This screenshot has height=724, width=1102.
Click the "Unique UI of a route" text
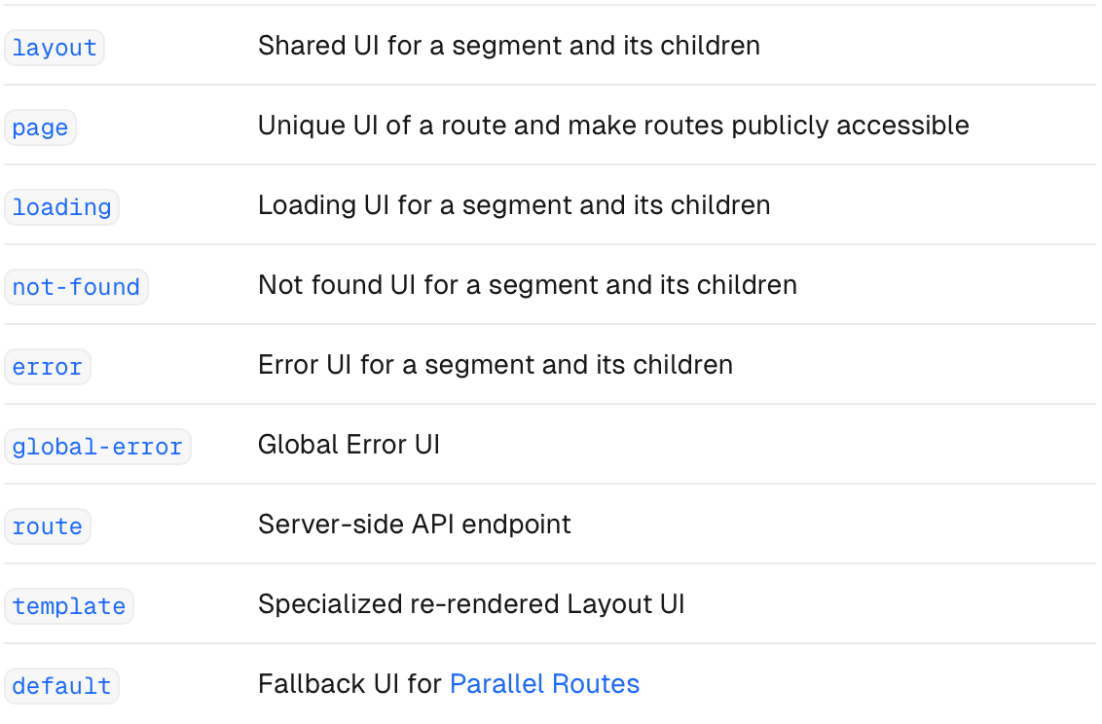point(613,126)
